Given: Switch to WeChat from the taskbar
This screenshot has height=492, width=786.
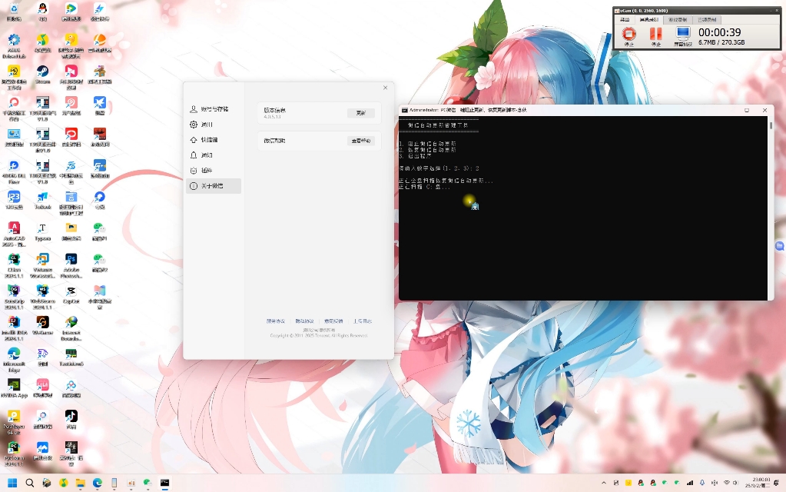Looking at the screenshot, I should (x=148, y=483).
